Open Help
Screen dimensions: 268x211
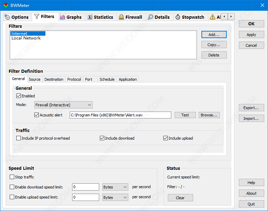click(x=251, y=183)
